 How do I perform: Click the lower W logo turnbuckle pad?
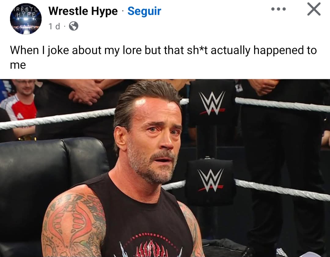211,181
